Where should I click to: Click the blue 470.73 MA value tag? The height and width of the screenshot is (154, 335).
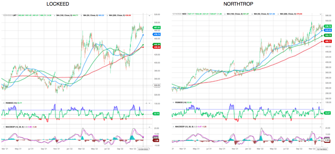click(157, 34)
